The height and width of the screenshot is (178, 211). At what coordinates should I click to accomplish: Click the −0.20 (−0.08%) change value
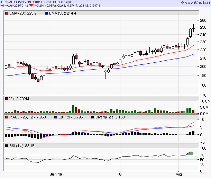pyautogui.click(x=45, y=6)
